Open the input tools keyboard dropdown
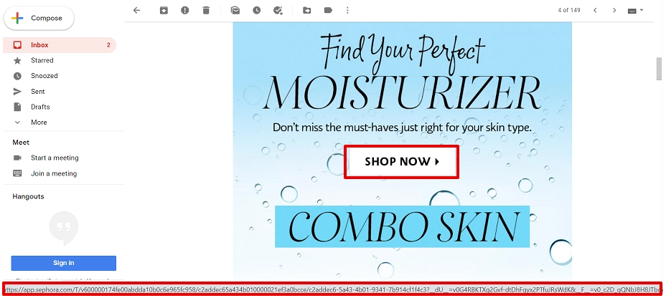 (x=636, y=11)
